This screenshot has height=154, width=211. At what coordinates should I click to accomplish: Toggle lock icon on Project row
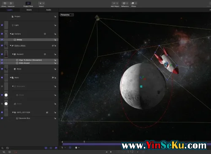click(x=55, y=16)
